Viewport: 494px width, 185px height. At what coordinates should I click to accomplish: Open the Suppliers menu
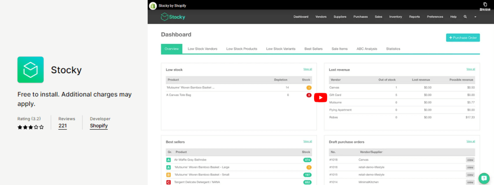[340, 17]
